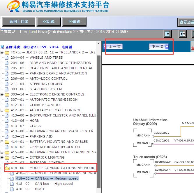Click the page icon beside 413-07 Clock

[x=7, y=126]
